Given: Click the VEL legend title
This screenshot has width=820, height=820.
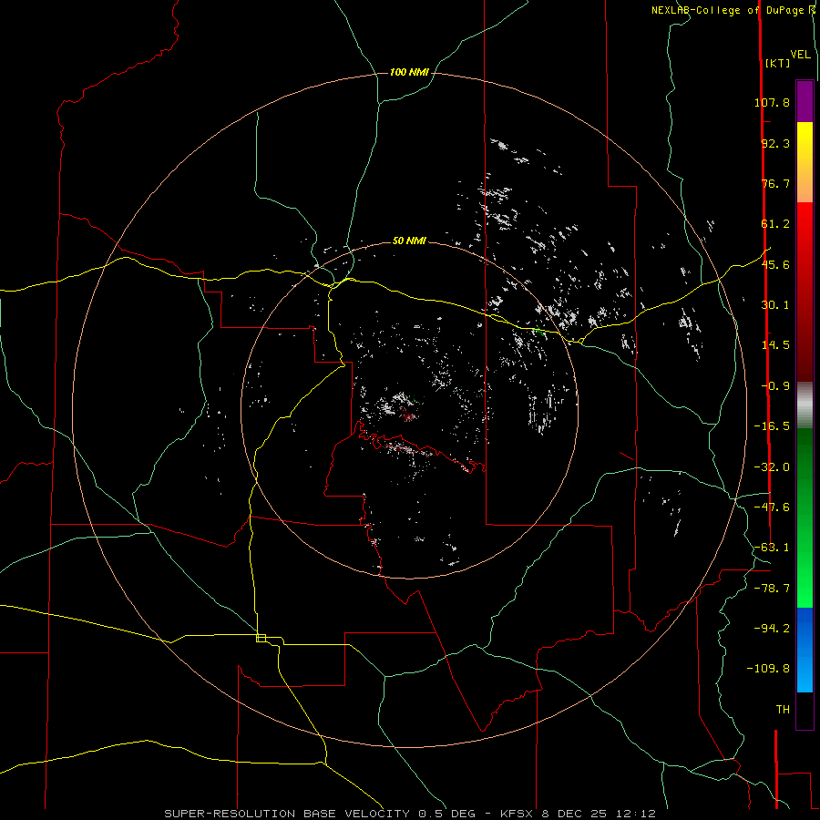Looking at the screenshot, I should [801, 55].
